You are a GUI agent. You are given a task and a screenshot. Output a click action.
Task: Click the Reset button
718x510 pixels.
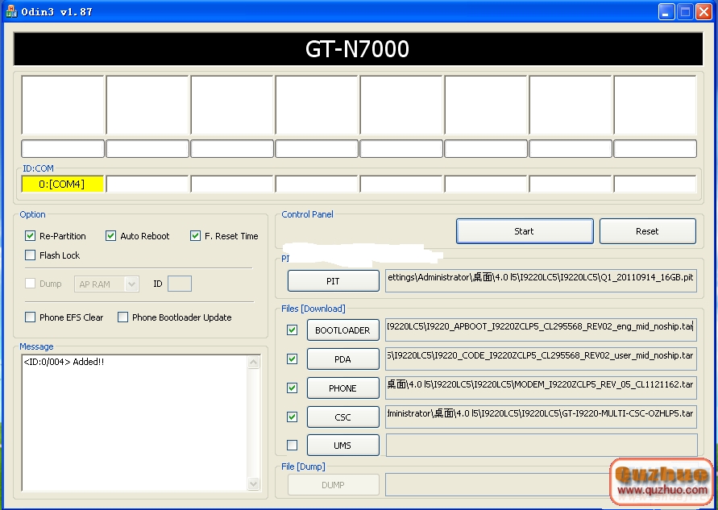(647, 231)
